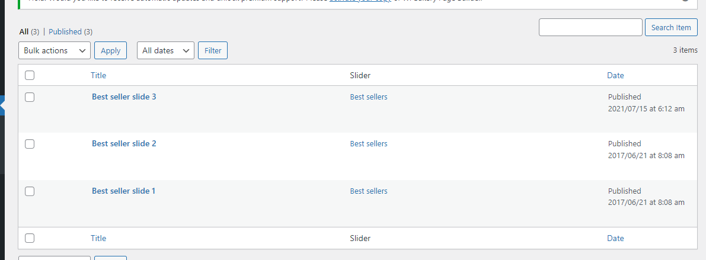Screen dimensions: 706x260
Task: Select the Best seller slide 2 checkbox
Action: pos(30,144)
